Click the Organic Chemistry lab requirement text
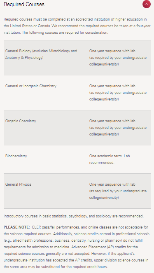Screen dimensions: 154x273 pos(118,128)
